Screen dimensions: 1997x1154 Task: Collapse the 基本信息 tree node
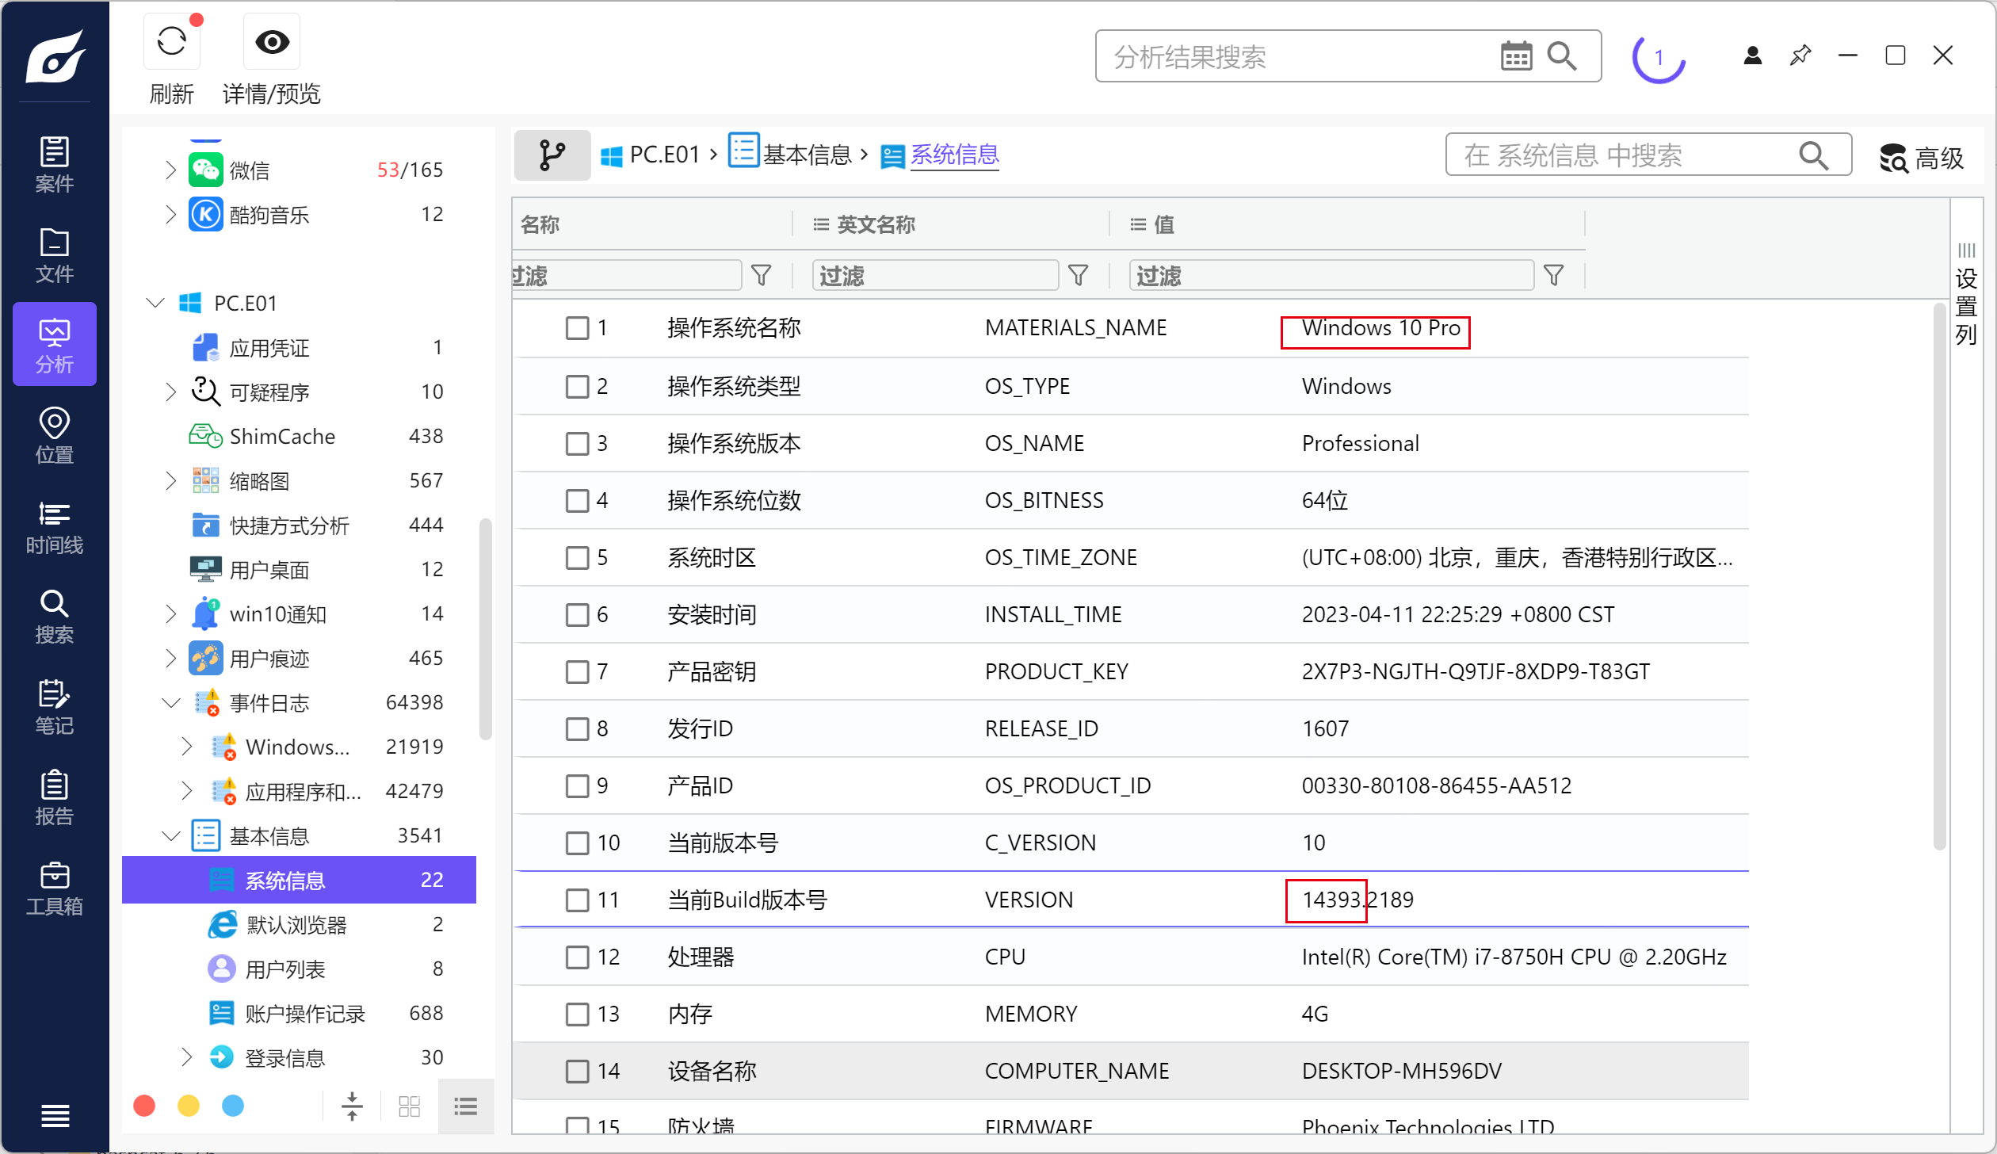click(171, 835)
